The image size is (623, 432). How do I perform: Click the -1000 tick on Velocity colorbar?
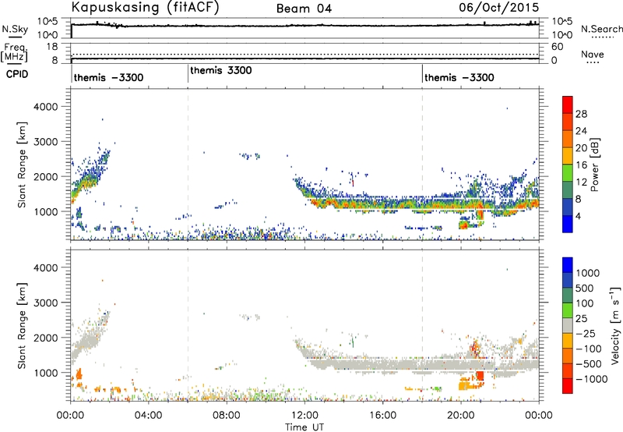(x=592, y=379)
